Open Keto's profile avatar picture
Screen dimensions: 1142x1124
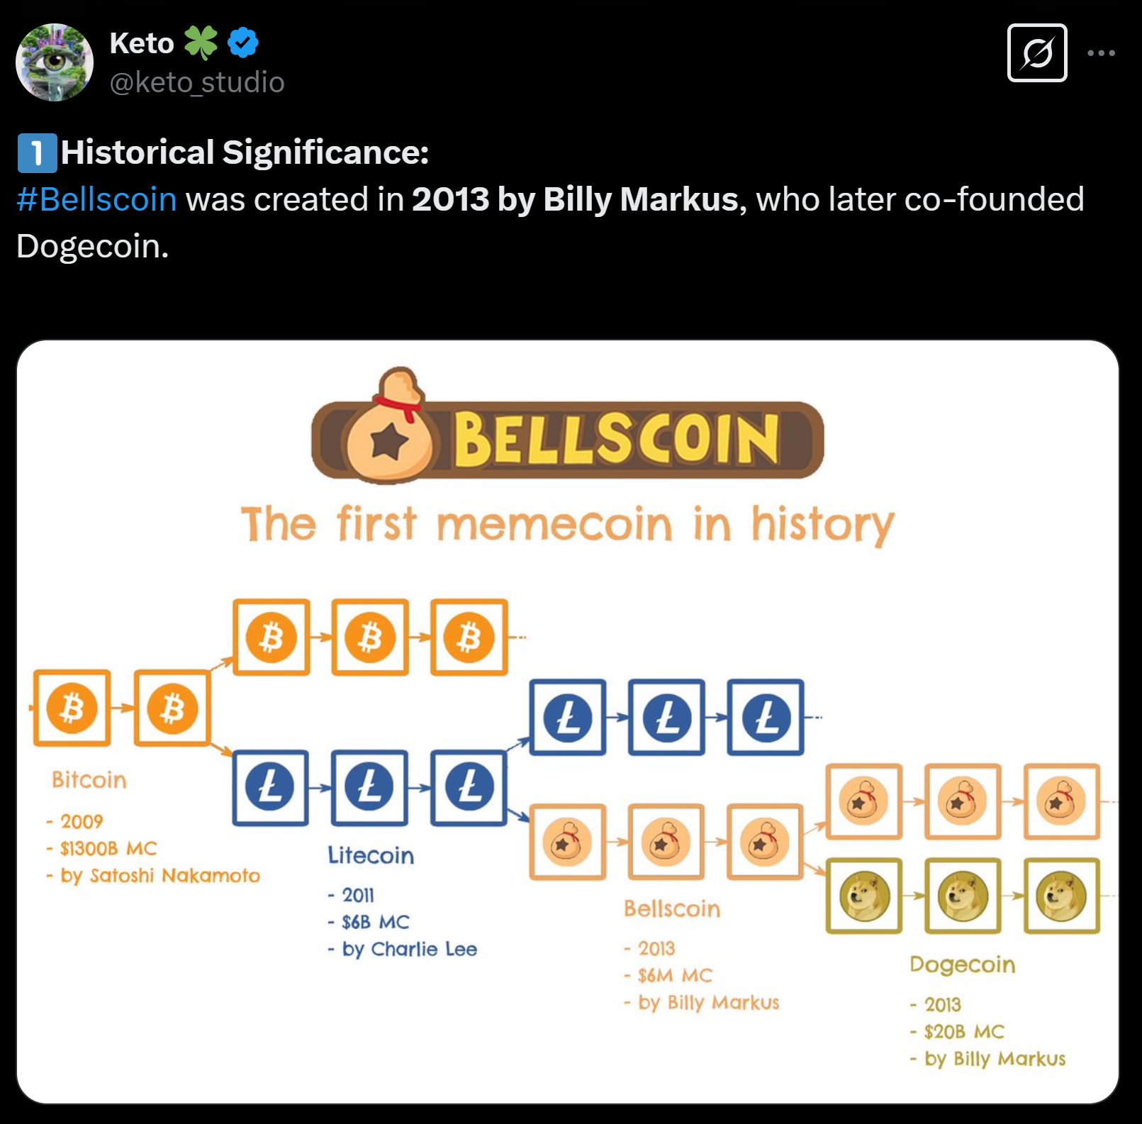(x=55, y=62)
